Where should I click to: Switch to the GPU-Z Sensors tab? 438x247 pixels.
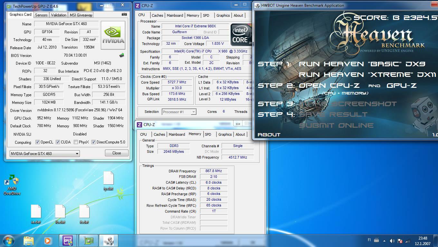[41, 15]
